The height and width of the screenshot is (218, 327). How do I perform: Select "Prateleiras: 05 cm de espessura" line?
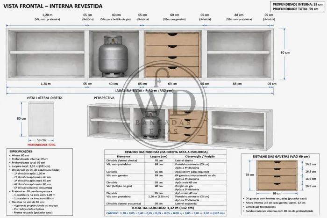32,191
